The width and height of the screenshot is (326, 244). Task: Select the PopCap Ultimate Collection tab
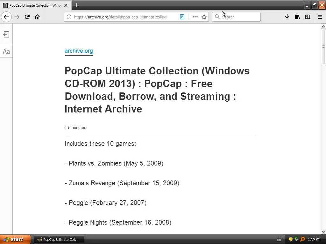36,5
